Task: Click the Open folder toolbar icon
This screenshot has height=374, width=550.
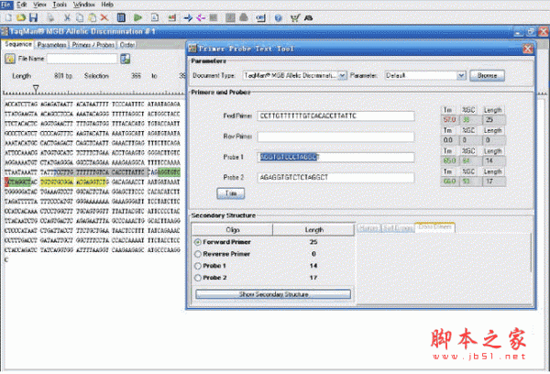Action: pyautogui.click(x=21, y=17)
